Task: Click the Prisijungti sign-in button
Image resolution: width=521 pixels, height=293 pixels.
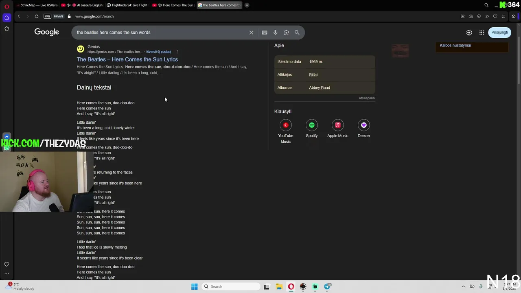Action: coord(499,33)
